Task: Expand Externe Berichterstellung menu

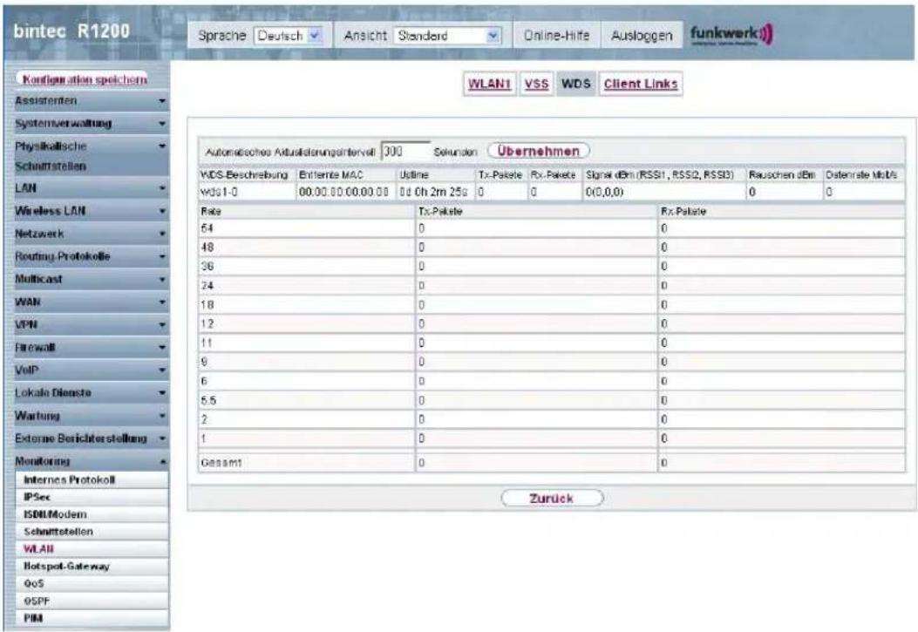Action: 92,438
